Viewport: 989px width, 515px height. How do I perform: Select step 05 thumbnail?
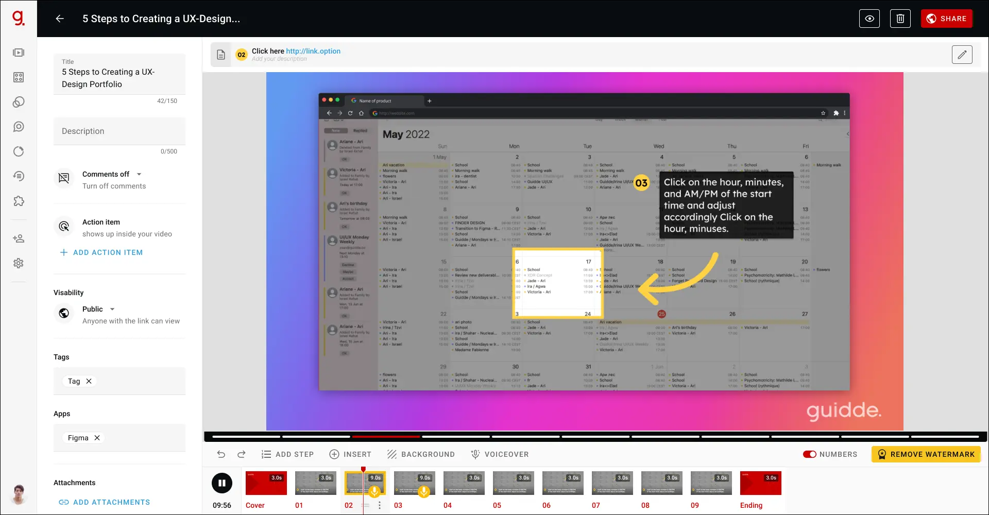click(514, 483)
